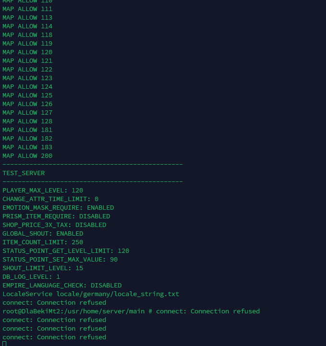Click the GLOBAL_SHOUT: ENABLED line
The height and width of the screenshot is (346, 326).
pos(43,234)
